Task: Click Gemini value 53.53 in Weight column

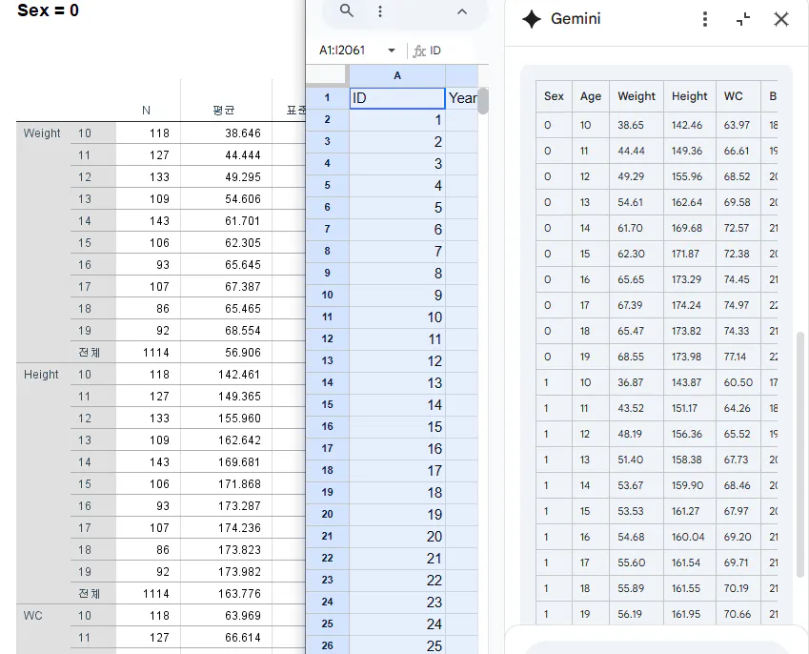Action: 631,511
